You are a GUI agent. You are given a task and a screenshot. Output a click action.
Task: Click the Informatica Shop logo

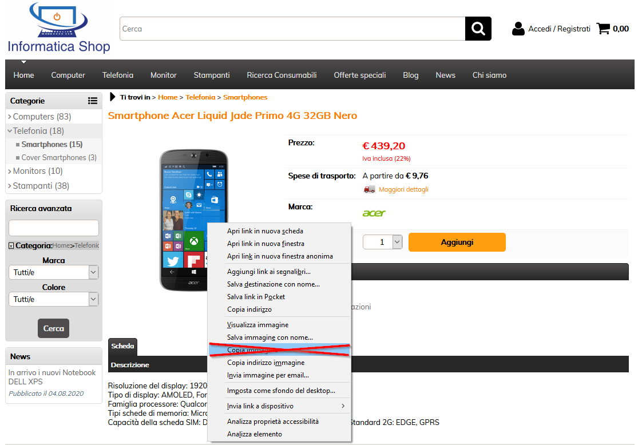point(59,27)
